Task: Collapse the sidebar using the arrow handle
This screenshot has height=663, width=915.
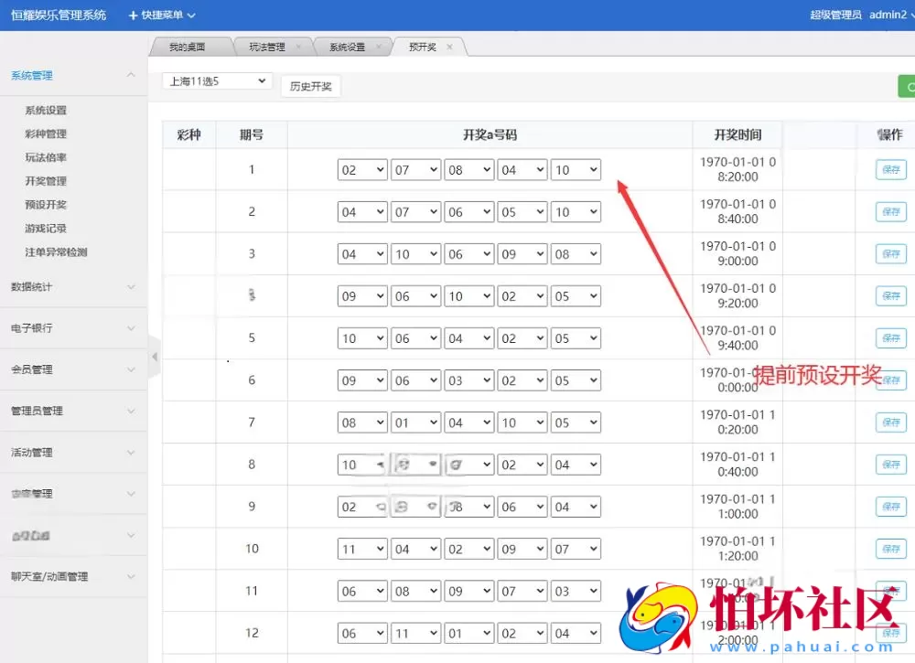Action: coord(156,357)
